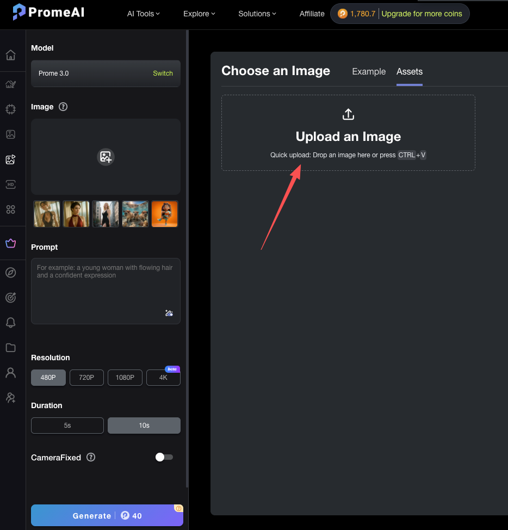Open the compass explore icon
This screenshot has height=530, width=508.
[x=10, y=273]
